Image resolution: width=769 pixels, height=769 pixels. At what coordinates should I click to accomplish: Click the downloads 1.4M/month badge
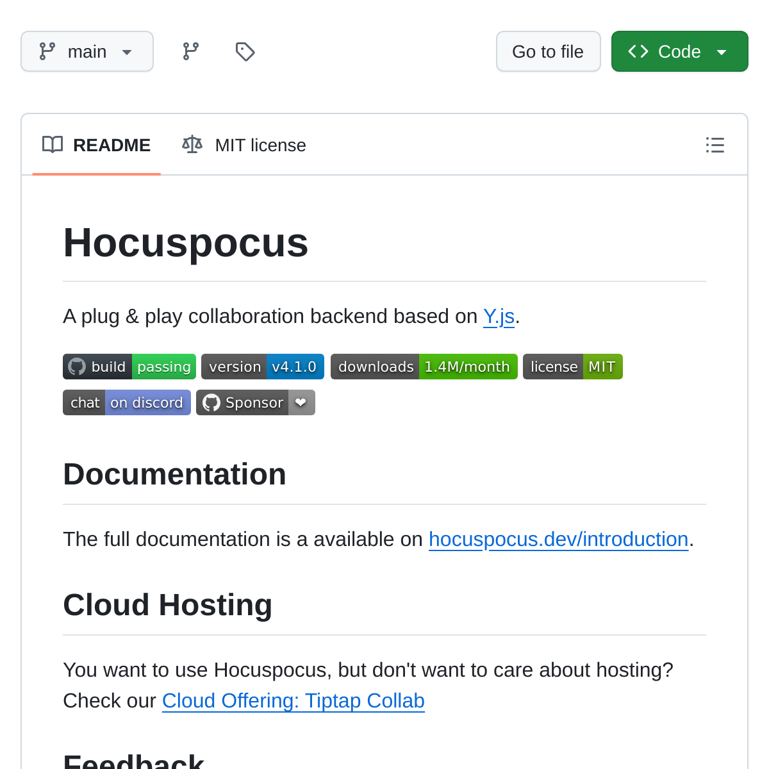[424, 367]
